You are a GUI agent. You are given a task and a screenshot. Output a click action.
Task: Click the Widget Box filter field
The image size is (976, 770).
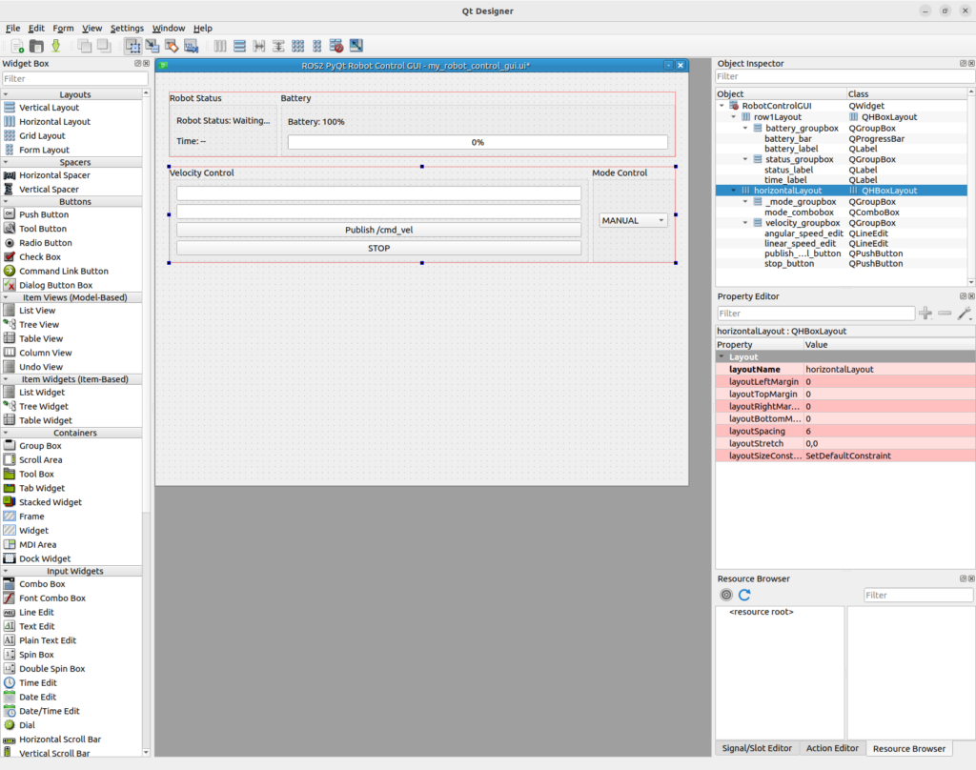pyautogui.click(x=75, y=78)
